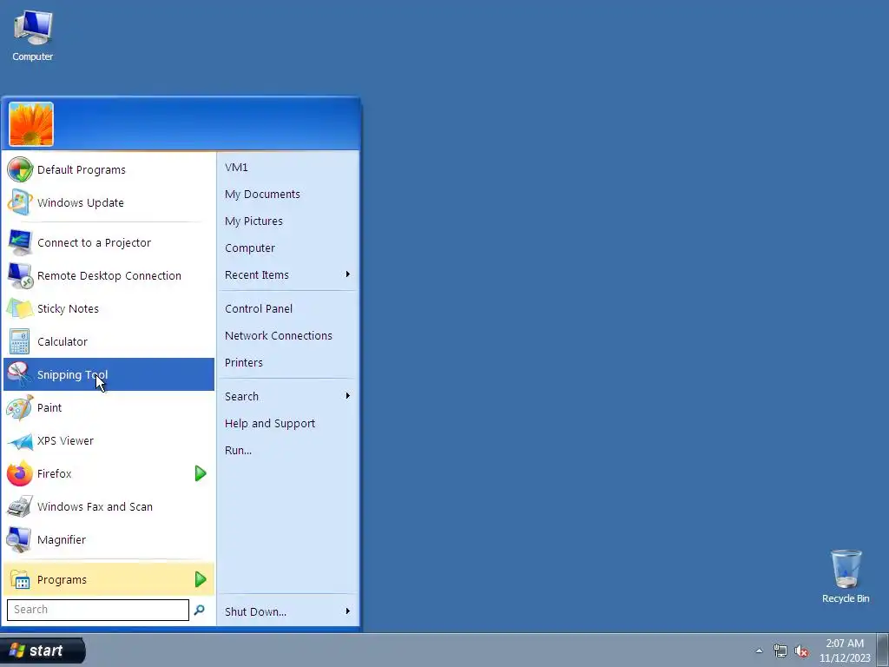The height and width of the screenshot is (667, 889).
Task: Open the Run... dialog
Action: (238, 451)
